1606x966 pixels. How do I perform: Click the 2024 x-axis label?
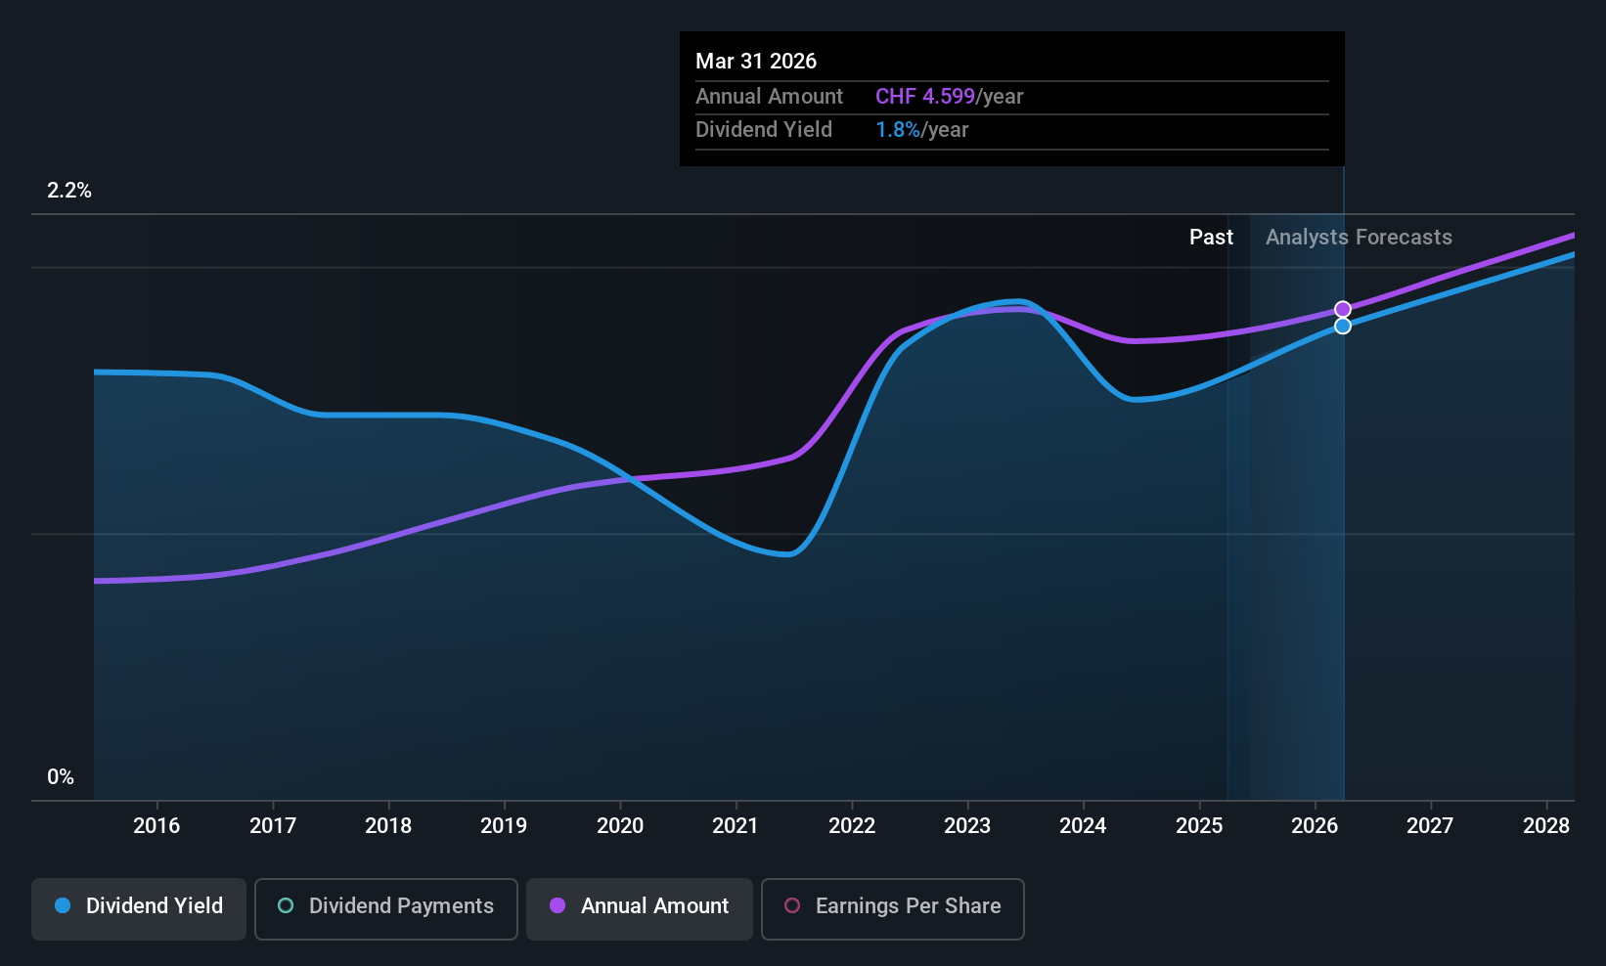pos(1083,826)
